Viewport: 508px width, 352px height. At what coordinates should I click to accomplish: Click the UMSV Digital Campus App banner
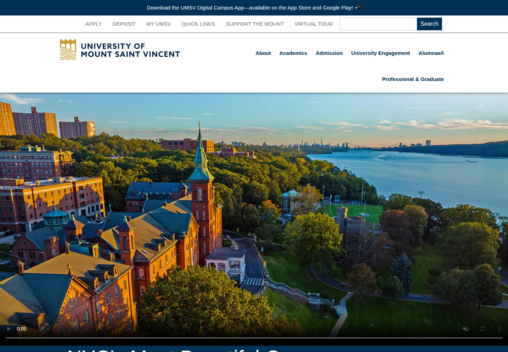click(x=254, y=8)
